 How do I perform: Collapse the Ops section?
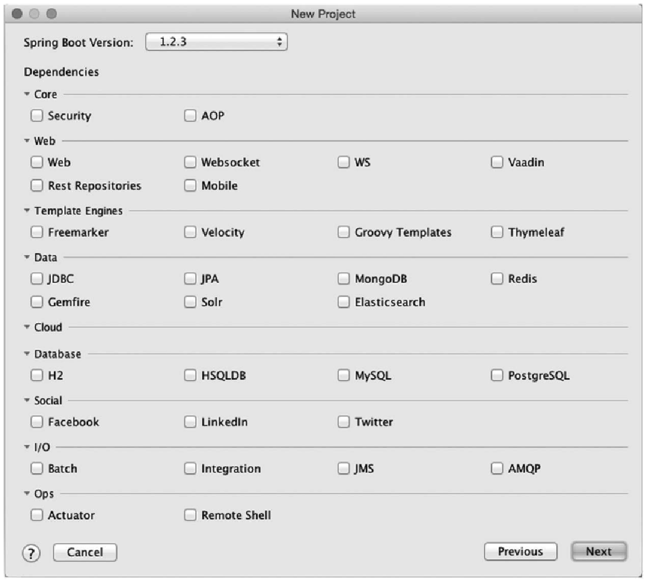click(x=27, y=493)
